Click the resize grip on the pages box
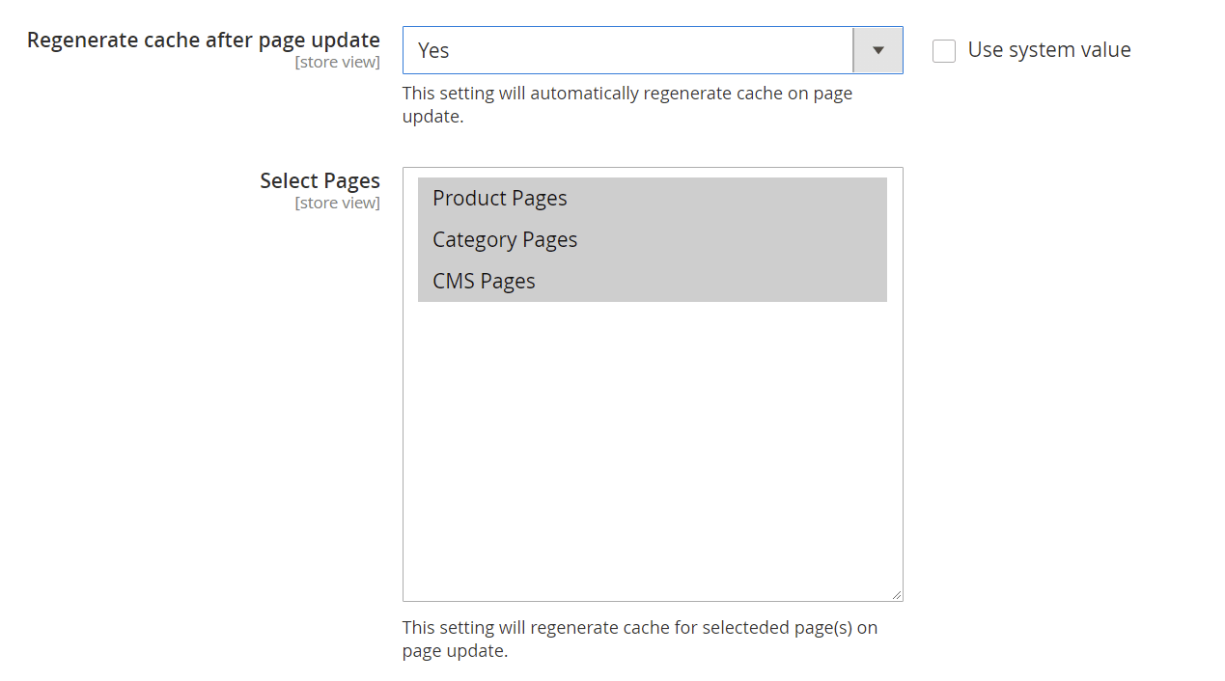The image size is (1225, 681). pyautogui.click(x=898, y=595)
